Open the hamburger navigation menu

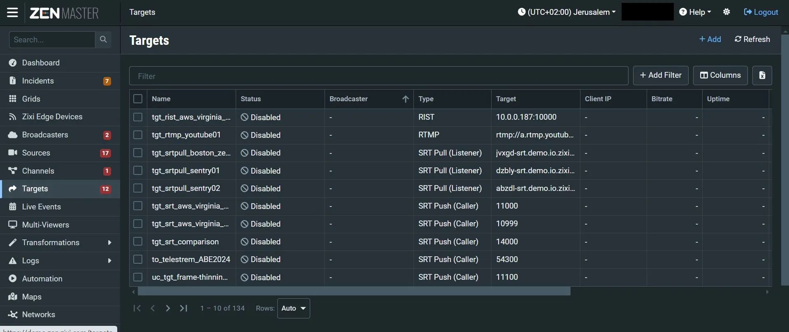[x=12, y=12]
